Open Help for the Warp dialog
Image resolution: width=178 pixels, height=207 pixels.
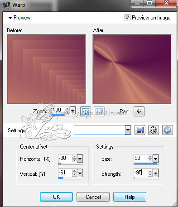click(x=130, y=197)
